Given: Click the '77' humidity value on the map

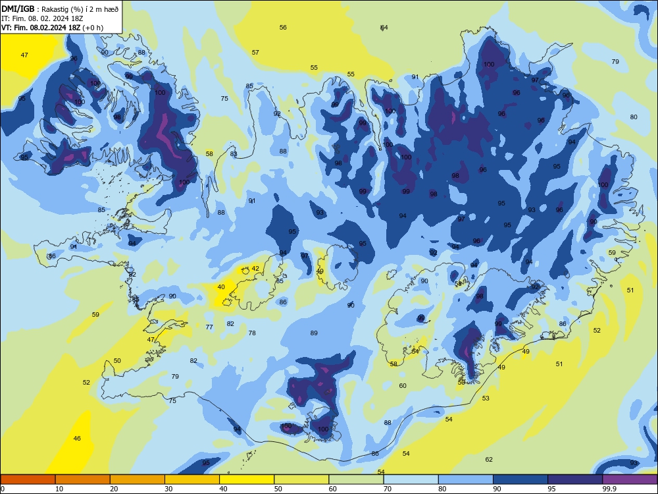Looking at the screenshot, I should [209, 327].
